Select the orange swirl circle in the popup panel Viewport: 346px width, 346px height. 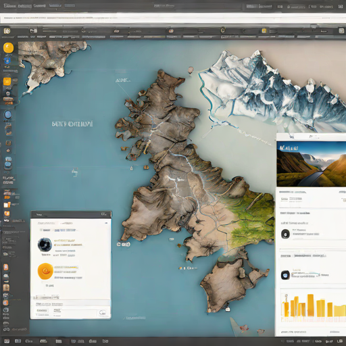[45, 271]
